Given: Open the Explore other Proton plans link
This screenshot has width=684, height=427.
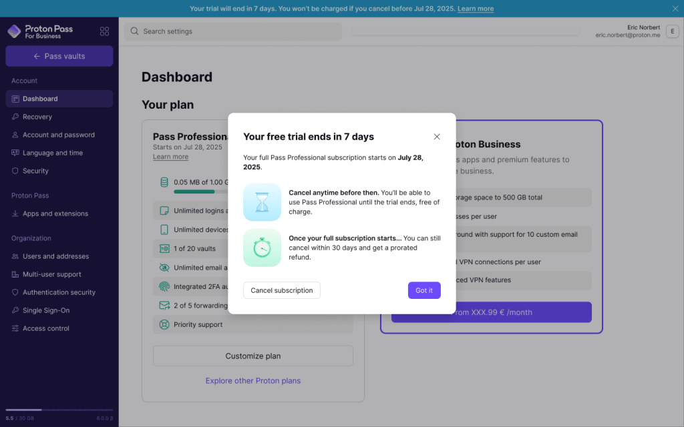Looking at the screenshot, I should pos(252,380).
